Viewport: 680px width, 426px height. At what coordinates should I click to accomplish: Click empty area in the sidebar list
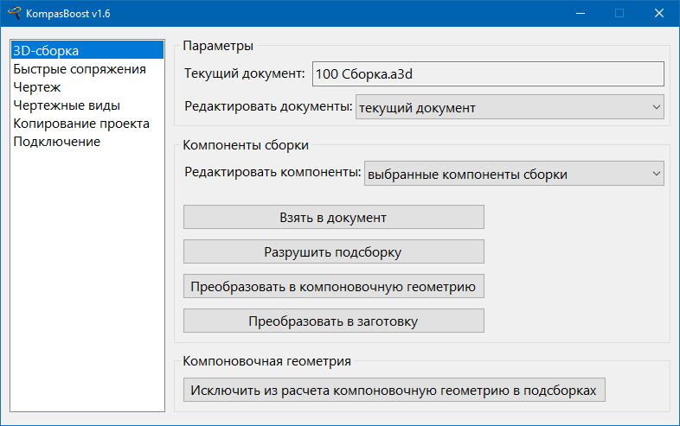86,277
